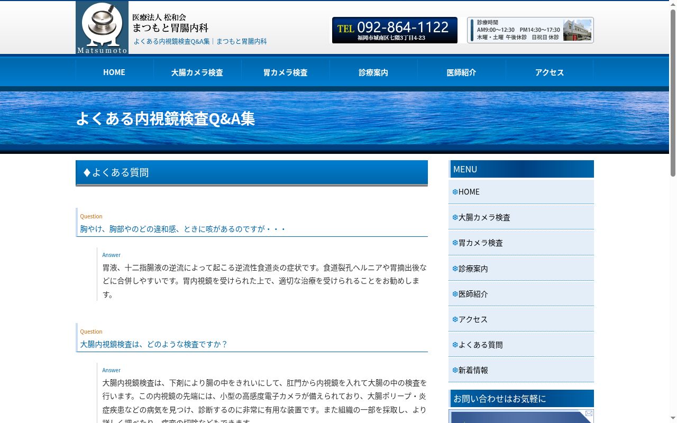Click snowflake icon beside sidebar 診療案内
This screenshot has width=677, height=423.
(x=455, y=269)
